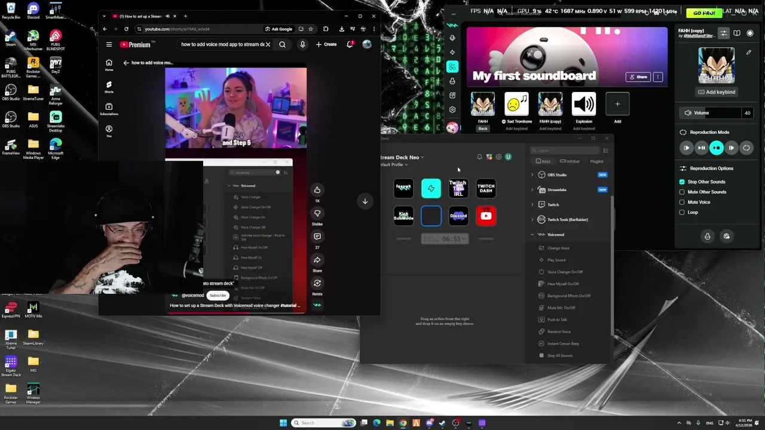Select the Push to Talk action

click(557, 320)
